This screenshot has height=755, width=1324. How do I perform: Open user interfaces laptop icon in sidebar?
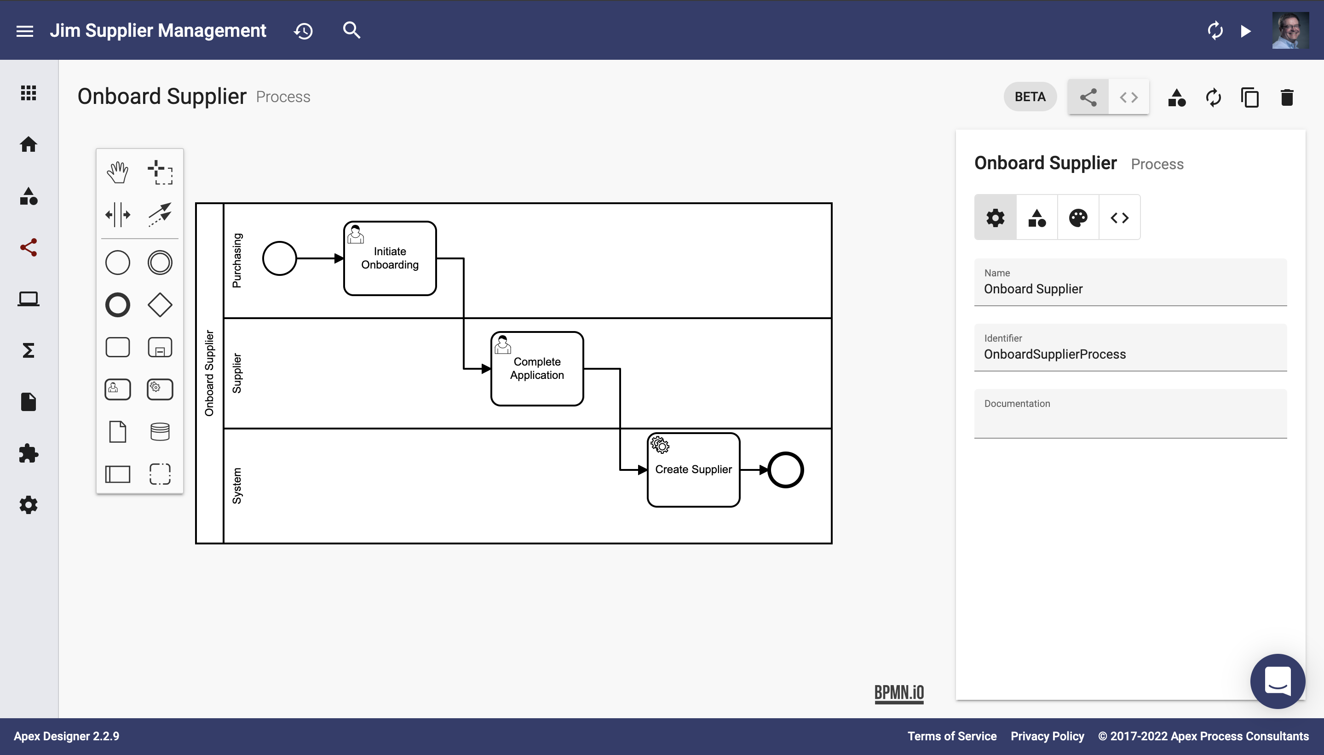tap(29, 299)
